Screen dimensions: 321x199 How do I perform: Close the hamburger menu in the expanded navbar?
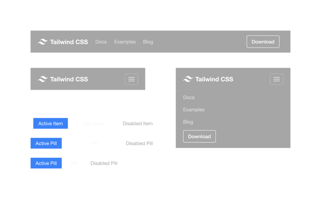click(x=277, y=79)
